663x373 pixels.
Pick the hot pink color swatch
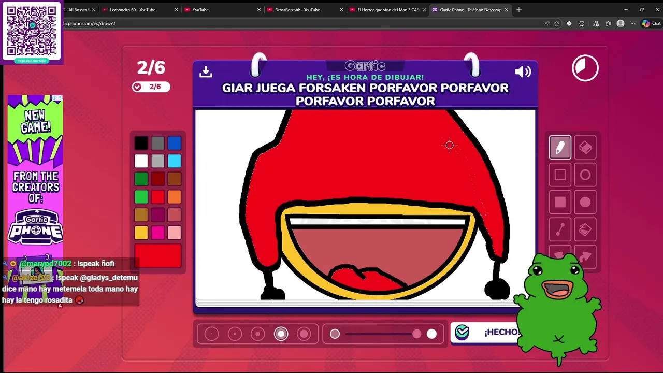tap(158, 233)
